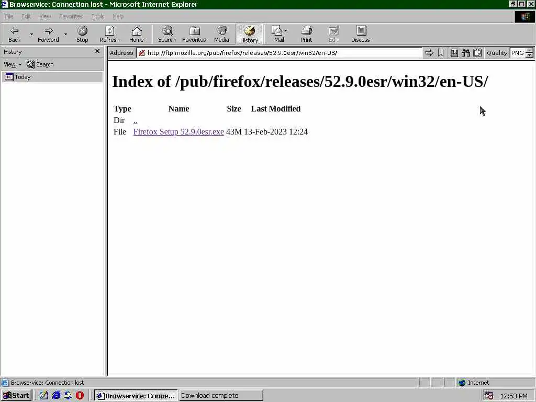Close the History side panel

click(97, 51)
